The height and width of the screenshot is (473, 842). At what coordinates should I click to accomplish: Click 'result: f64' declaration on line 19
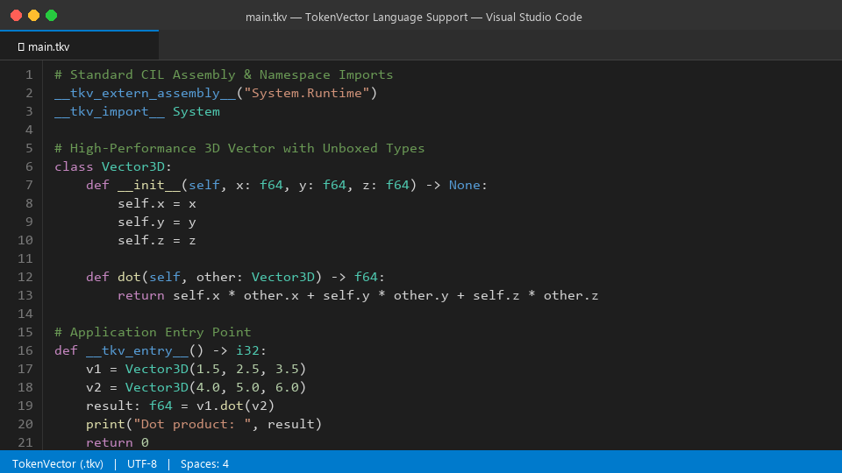click(x=129, y=406)
